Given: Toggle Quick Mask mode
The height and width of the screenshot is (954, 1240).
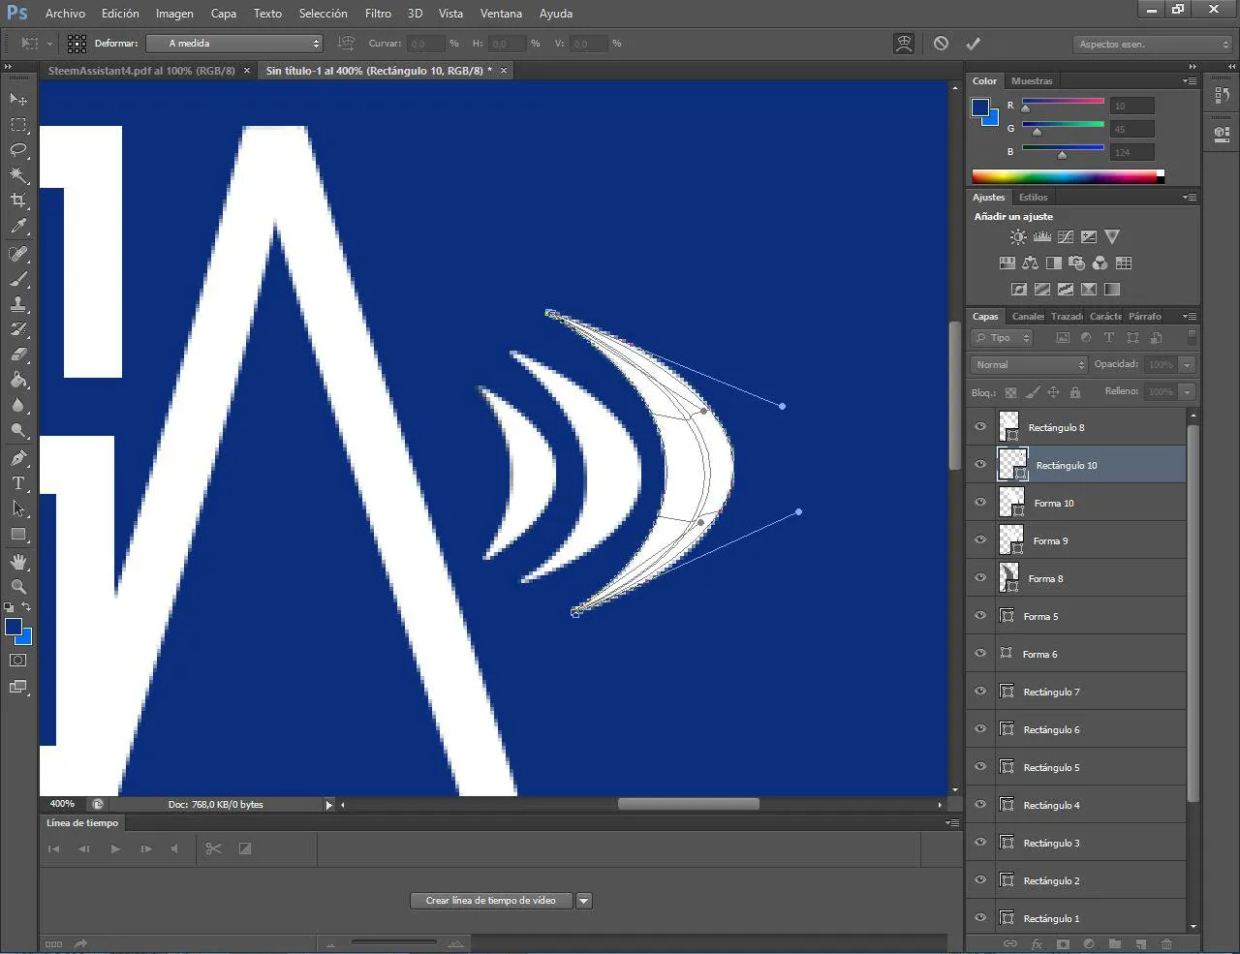Looking at the screenshot, I should coord(18,661).
